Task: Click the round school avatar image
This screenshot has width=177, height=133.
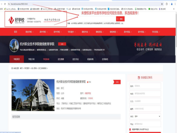Action: [x=14, y=46]
